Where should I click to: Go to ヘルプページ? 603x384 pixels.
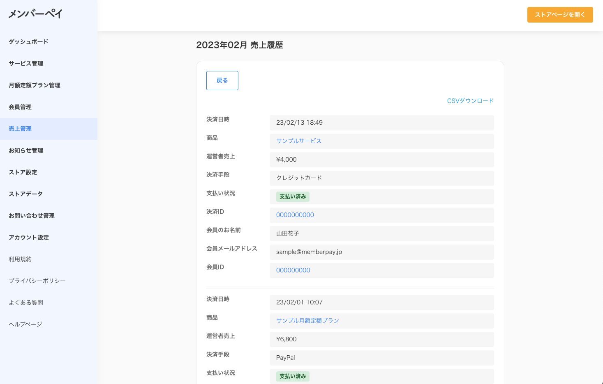click(25, 325)
